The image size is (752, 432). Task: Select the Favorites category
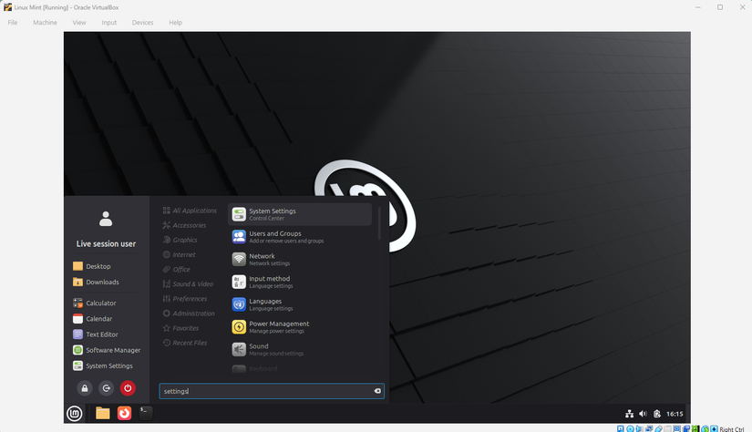click(x=180, y=328)
